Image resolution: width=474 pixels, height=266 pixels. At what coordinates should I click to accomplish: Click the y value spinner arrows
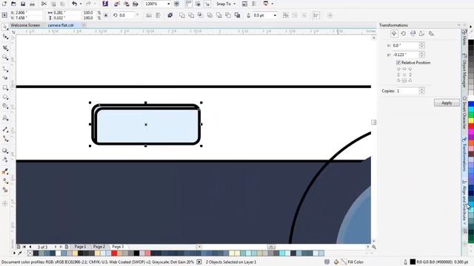point(421,55)
